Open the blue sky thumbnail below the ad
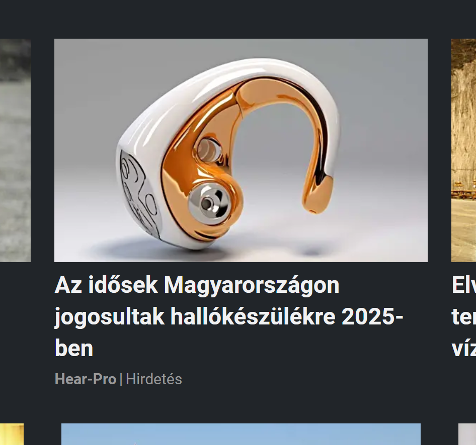 click(241, 434)
